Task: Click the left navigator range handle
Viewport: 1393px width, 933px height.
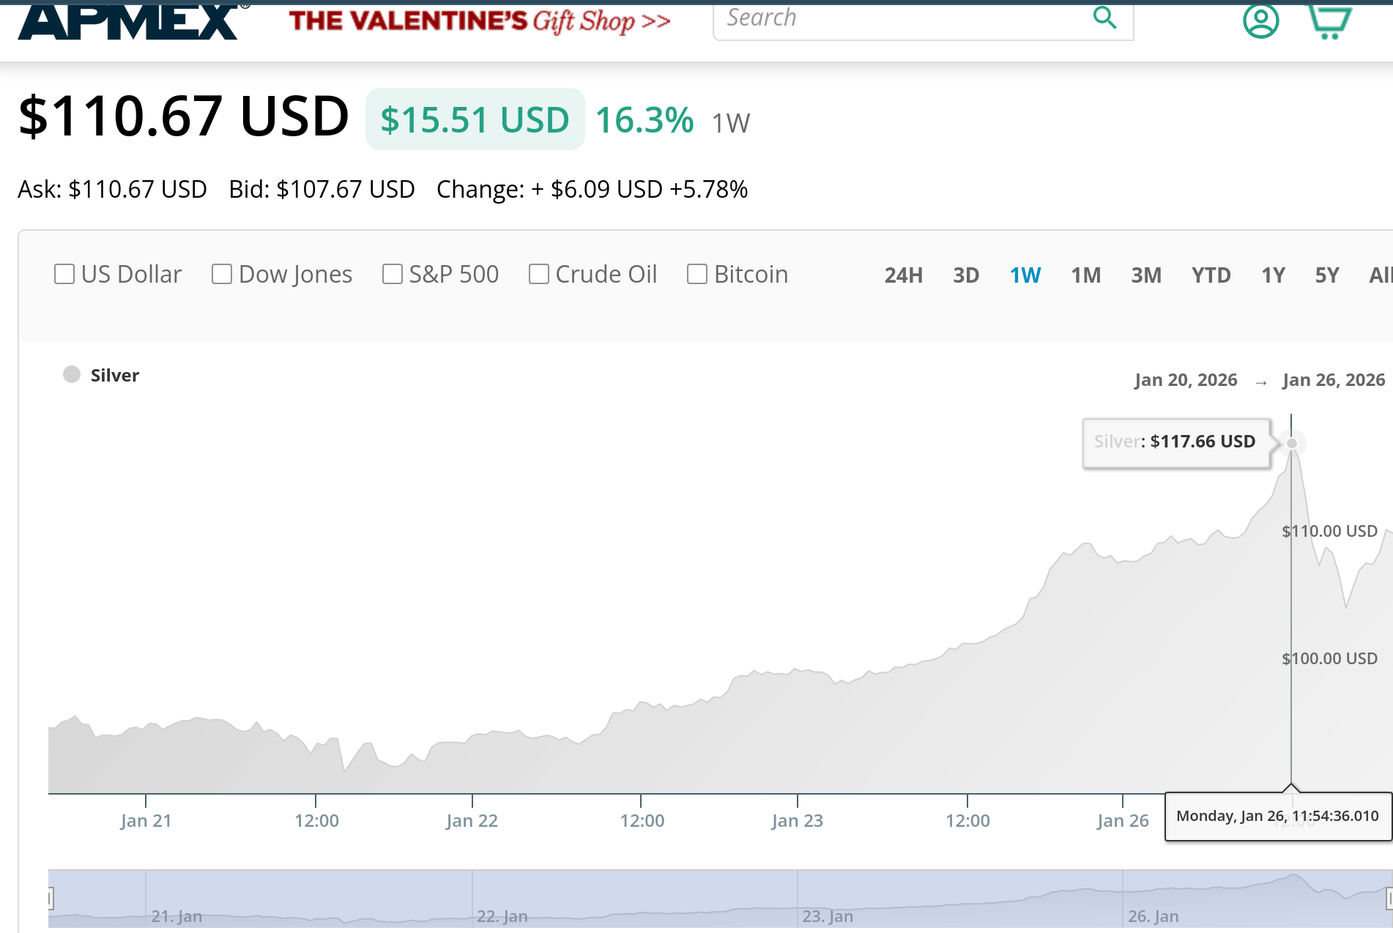Action: click(51, 898)
